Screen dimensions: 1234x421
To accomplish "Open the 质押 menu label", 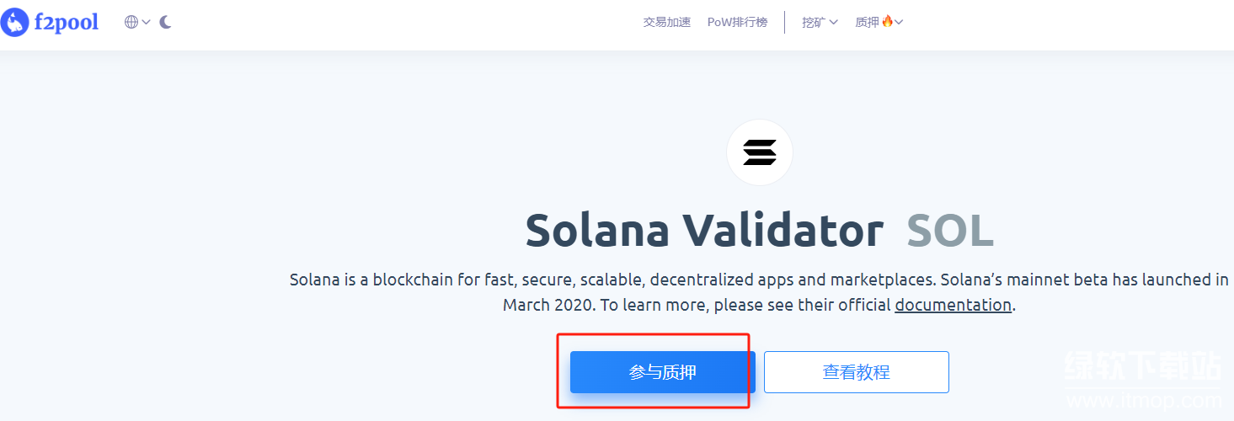I will (x=867, y=22).
